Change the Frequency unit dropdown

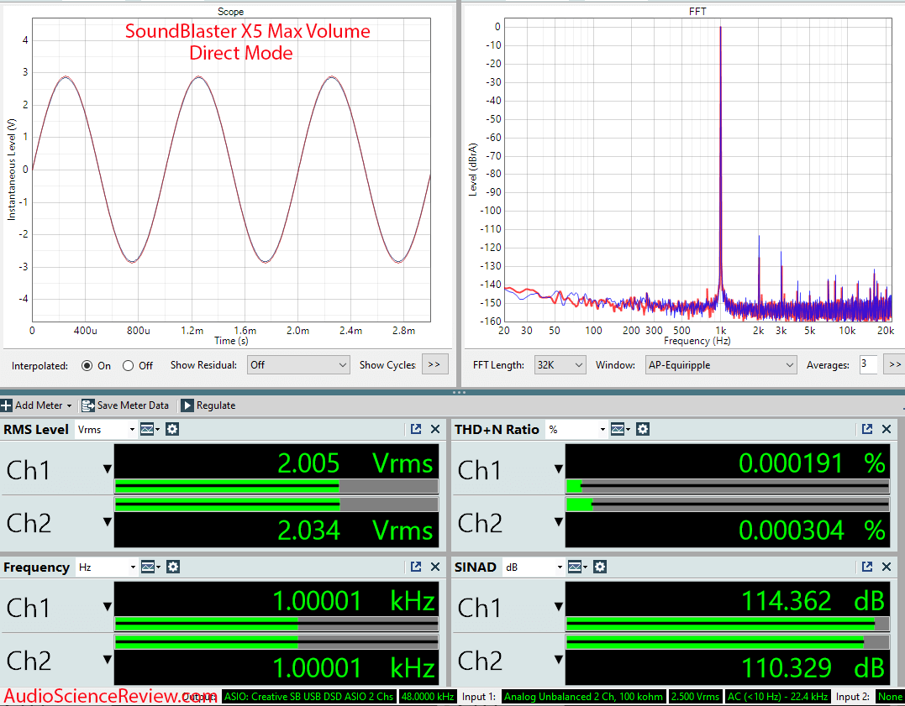106,567
